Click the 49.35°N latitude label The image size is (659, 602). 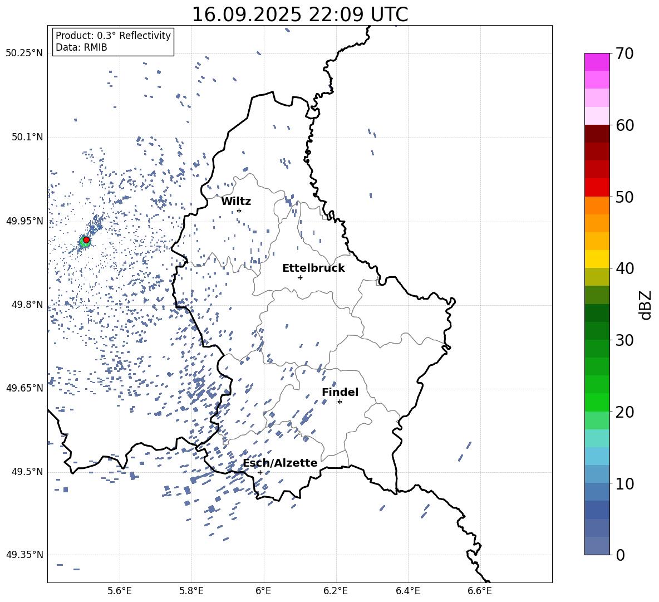pyautogui.click(x=24, y=555)
